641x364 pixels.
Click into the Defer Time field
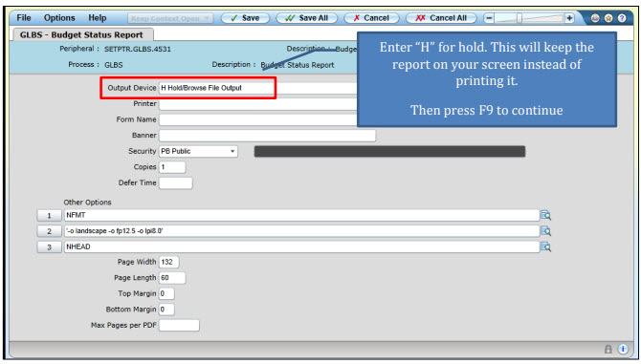coord(175,182)
